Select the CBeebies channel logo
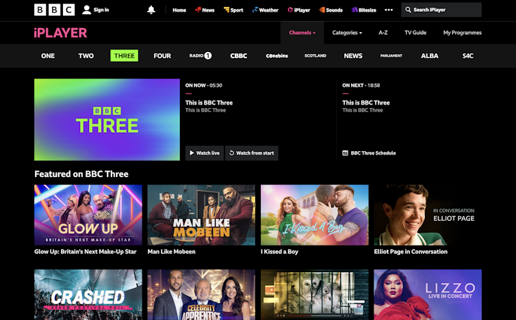 click(x=277, y=55)
